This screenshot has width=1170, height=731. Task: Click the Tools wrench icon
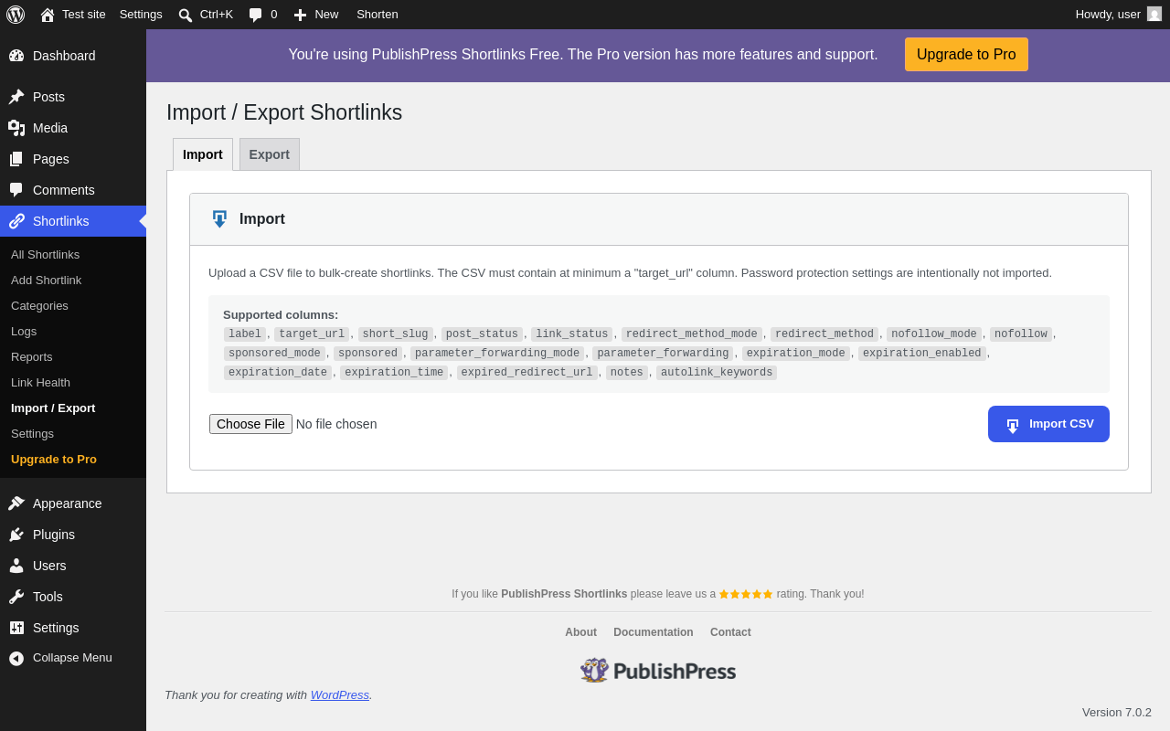pos(16,597)
